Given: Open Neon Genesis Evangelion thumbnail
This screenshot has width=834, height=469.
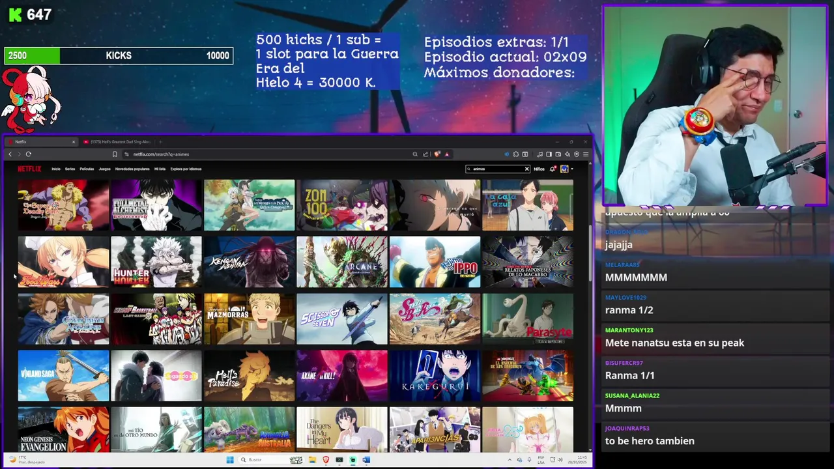Looking at the screenshot, I should 63,429.
